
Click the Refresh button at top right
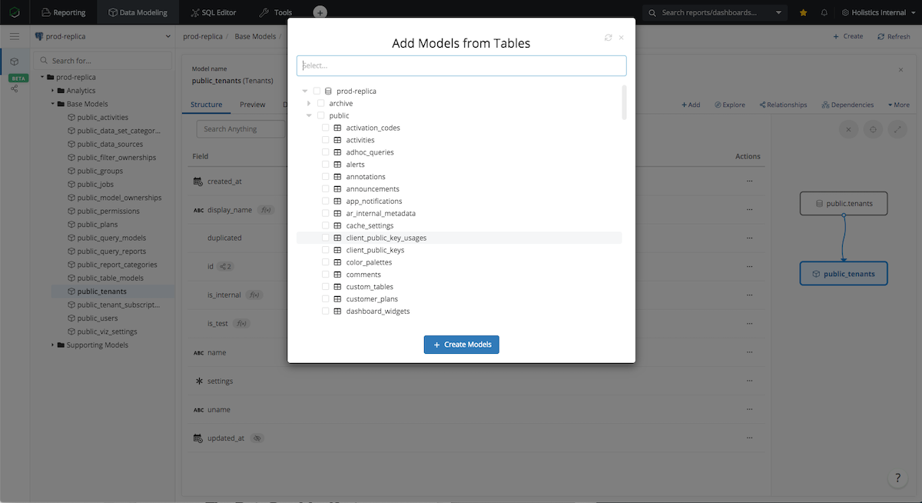[893, 36]
